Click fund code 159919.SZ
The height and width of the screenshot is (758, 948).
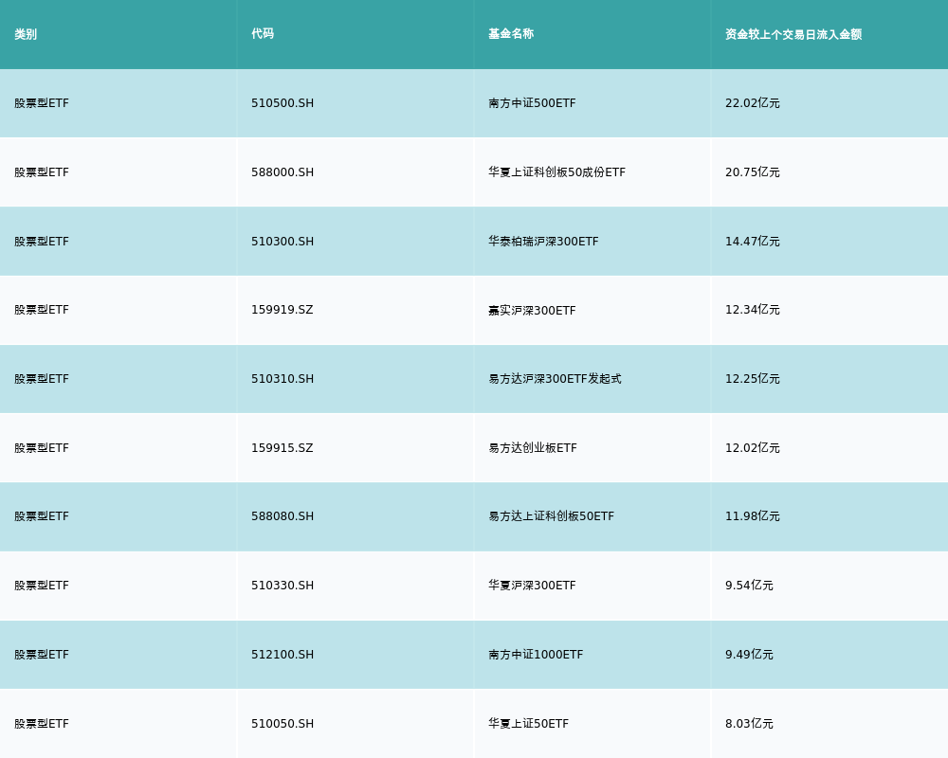click(283, 310)
